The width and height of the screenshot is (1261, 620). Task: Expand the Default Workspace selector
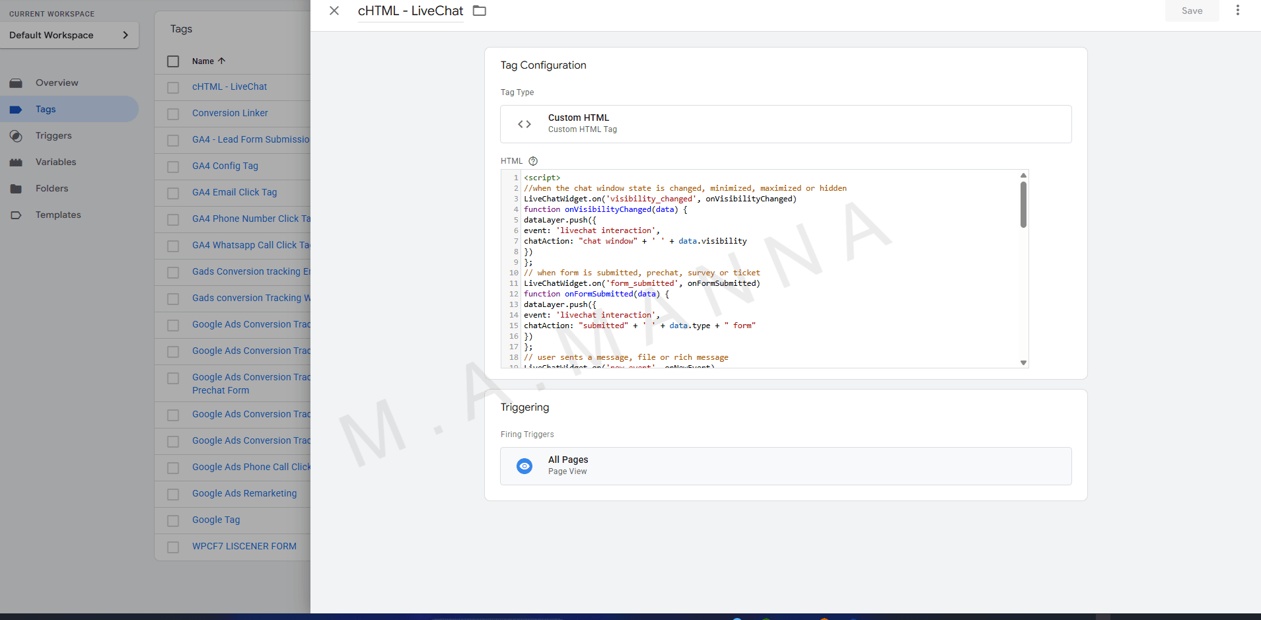point(69,35)
